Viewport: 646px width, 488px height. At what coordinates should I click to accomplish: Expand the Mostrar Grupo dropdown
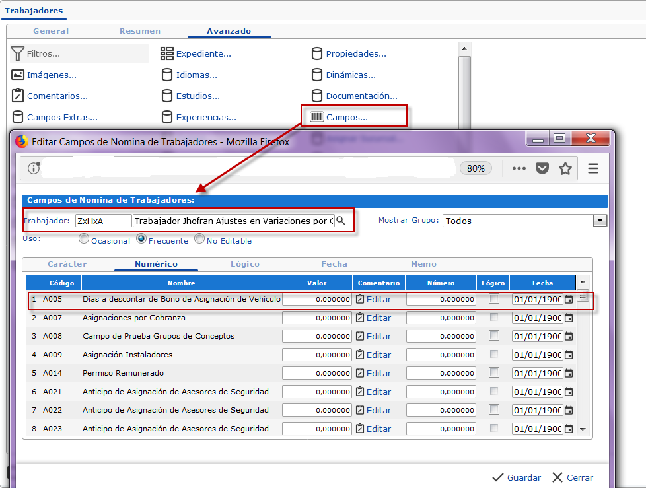(x=600, y=221)
